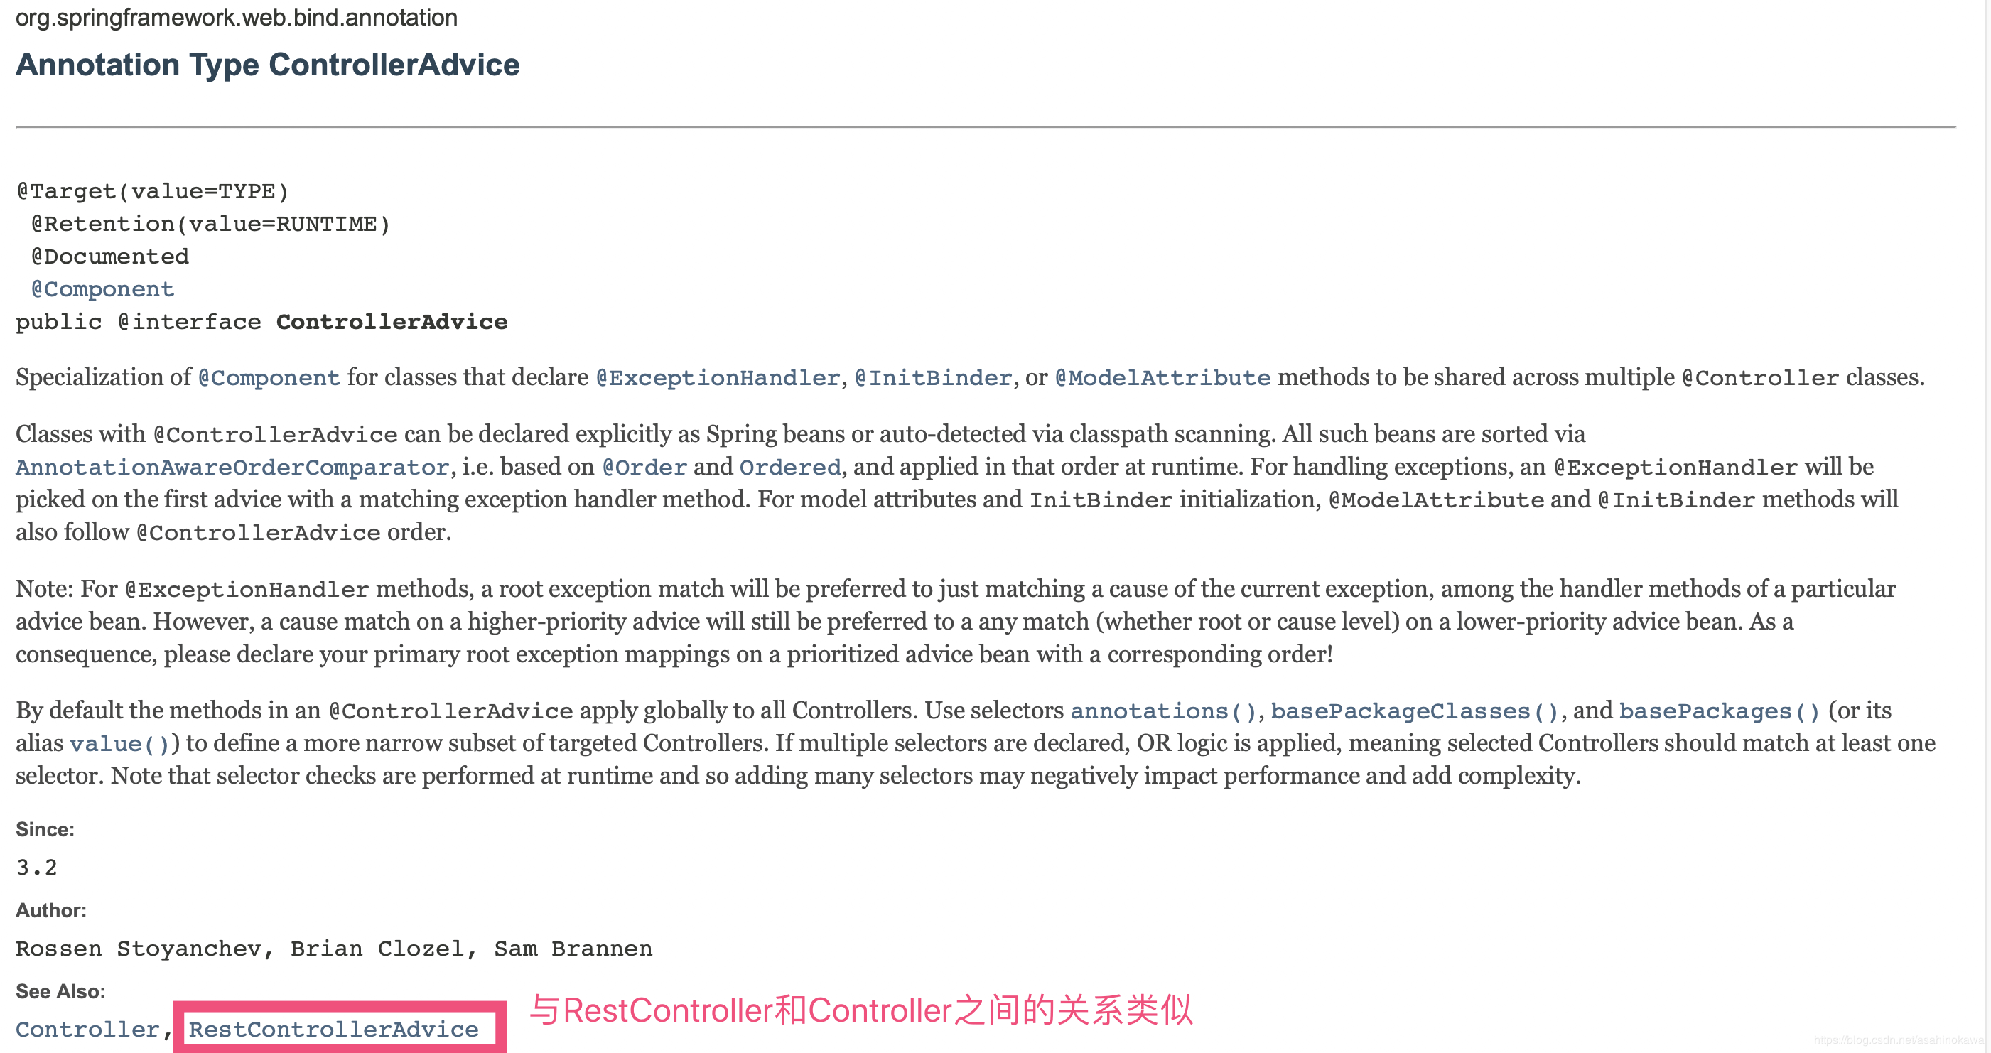1991x1053 pixels.
Task: Click the red Chinese annotation about RestController
Action: 861,1010
